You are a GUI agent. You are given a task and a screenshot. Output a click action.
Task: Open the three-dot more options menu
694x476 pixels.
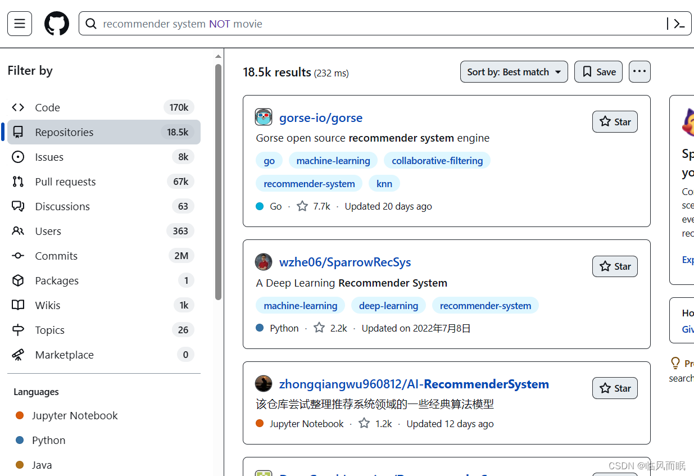tap(639, 71)
